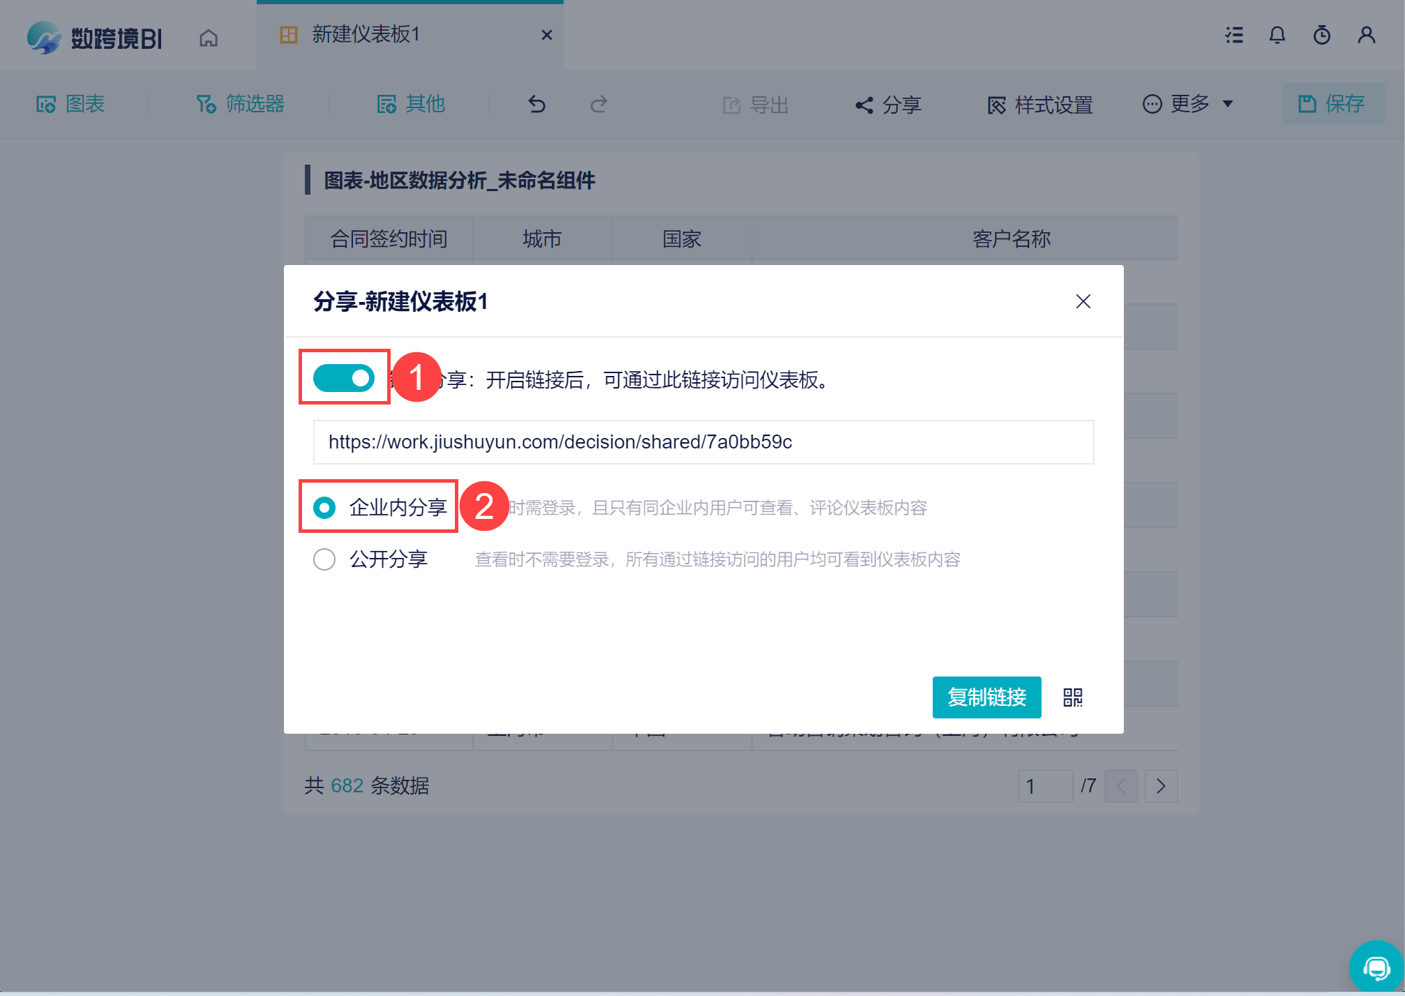
Task: Click the shared link URL field
Action: click(x=703, y=442)
